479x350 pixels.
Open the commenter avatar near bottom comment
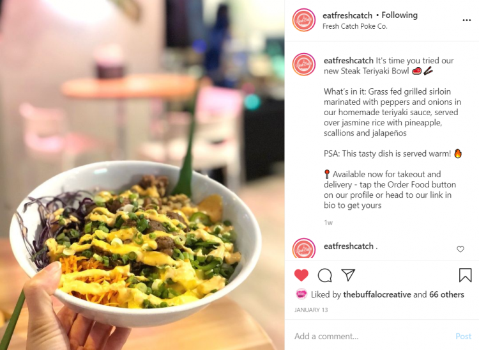(x=303, y=248)
